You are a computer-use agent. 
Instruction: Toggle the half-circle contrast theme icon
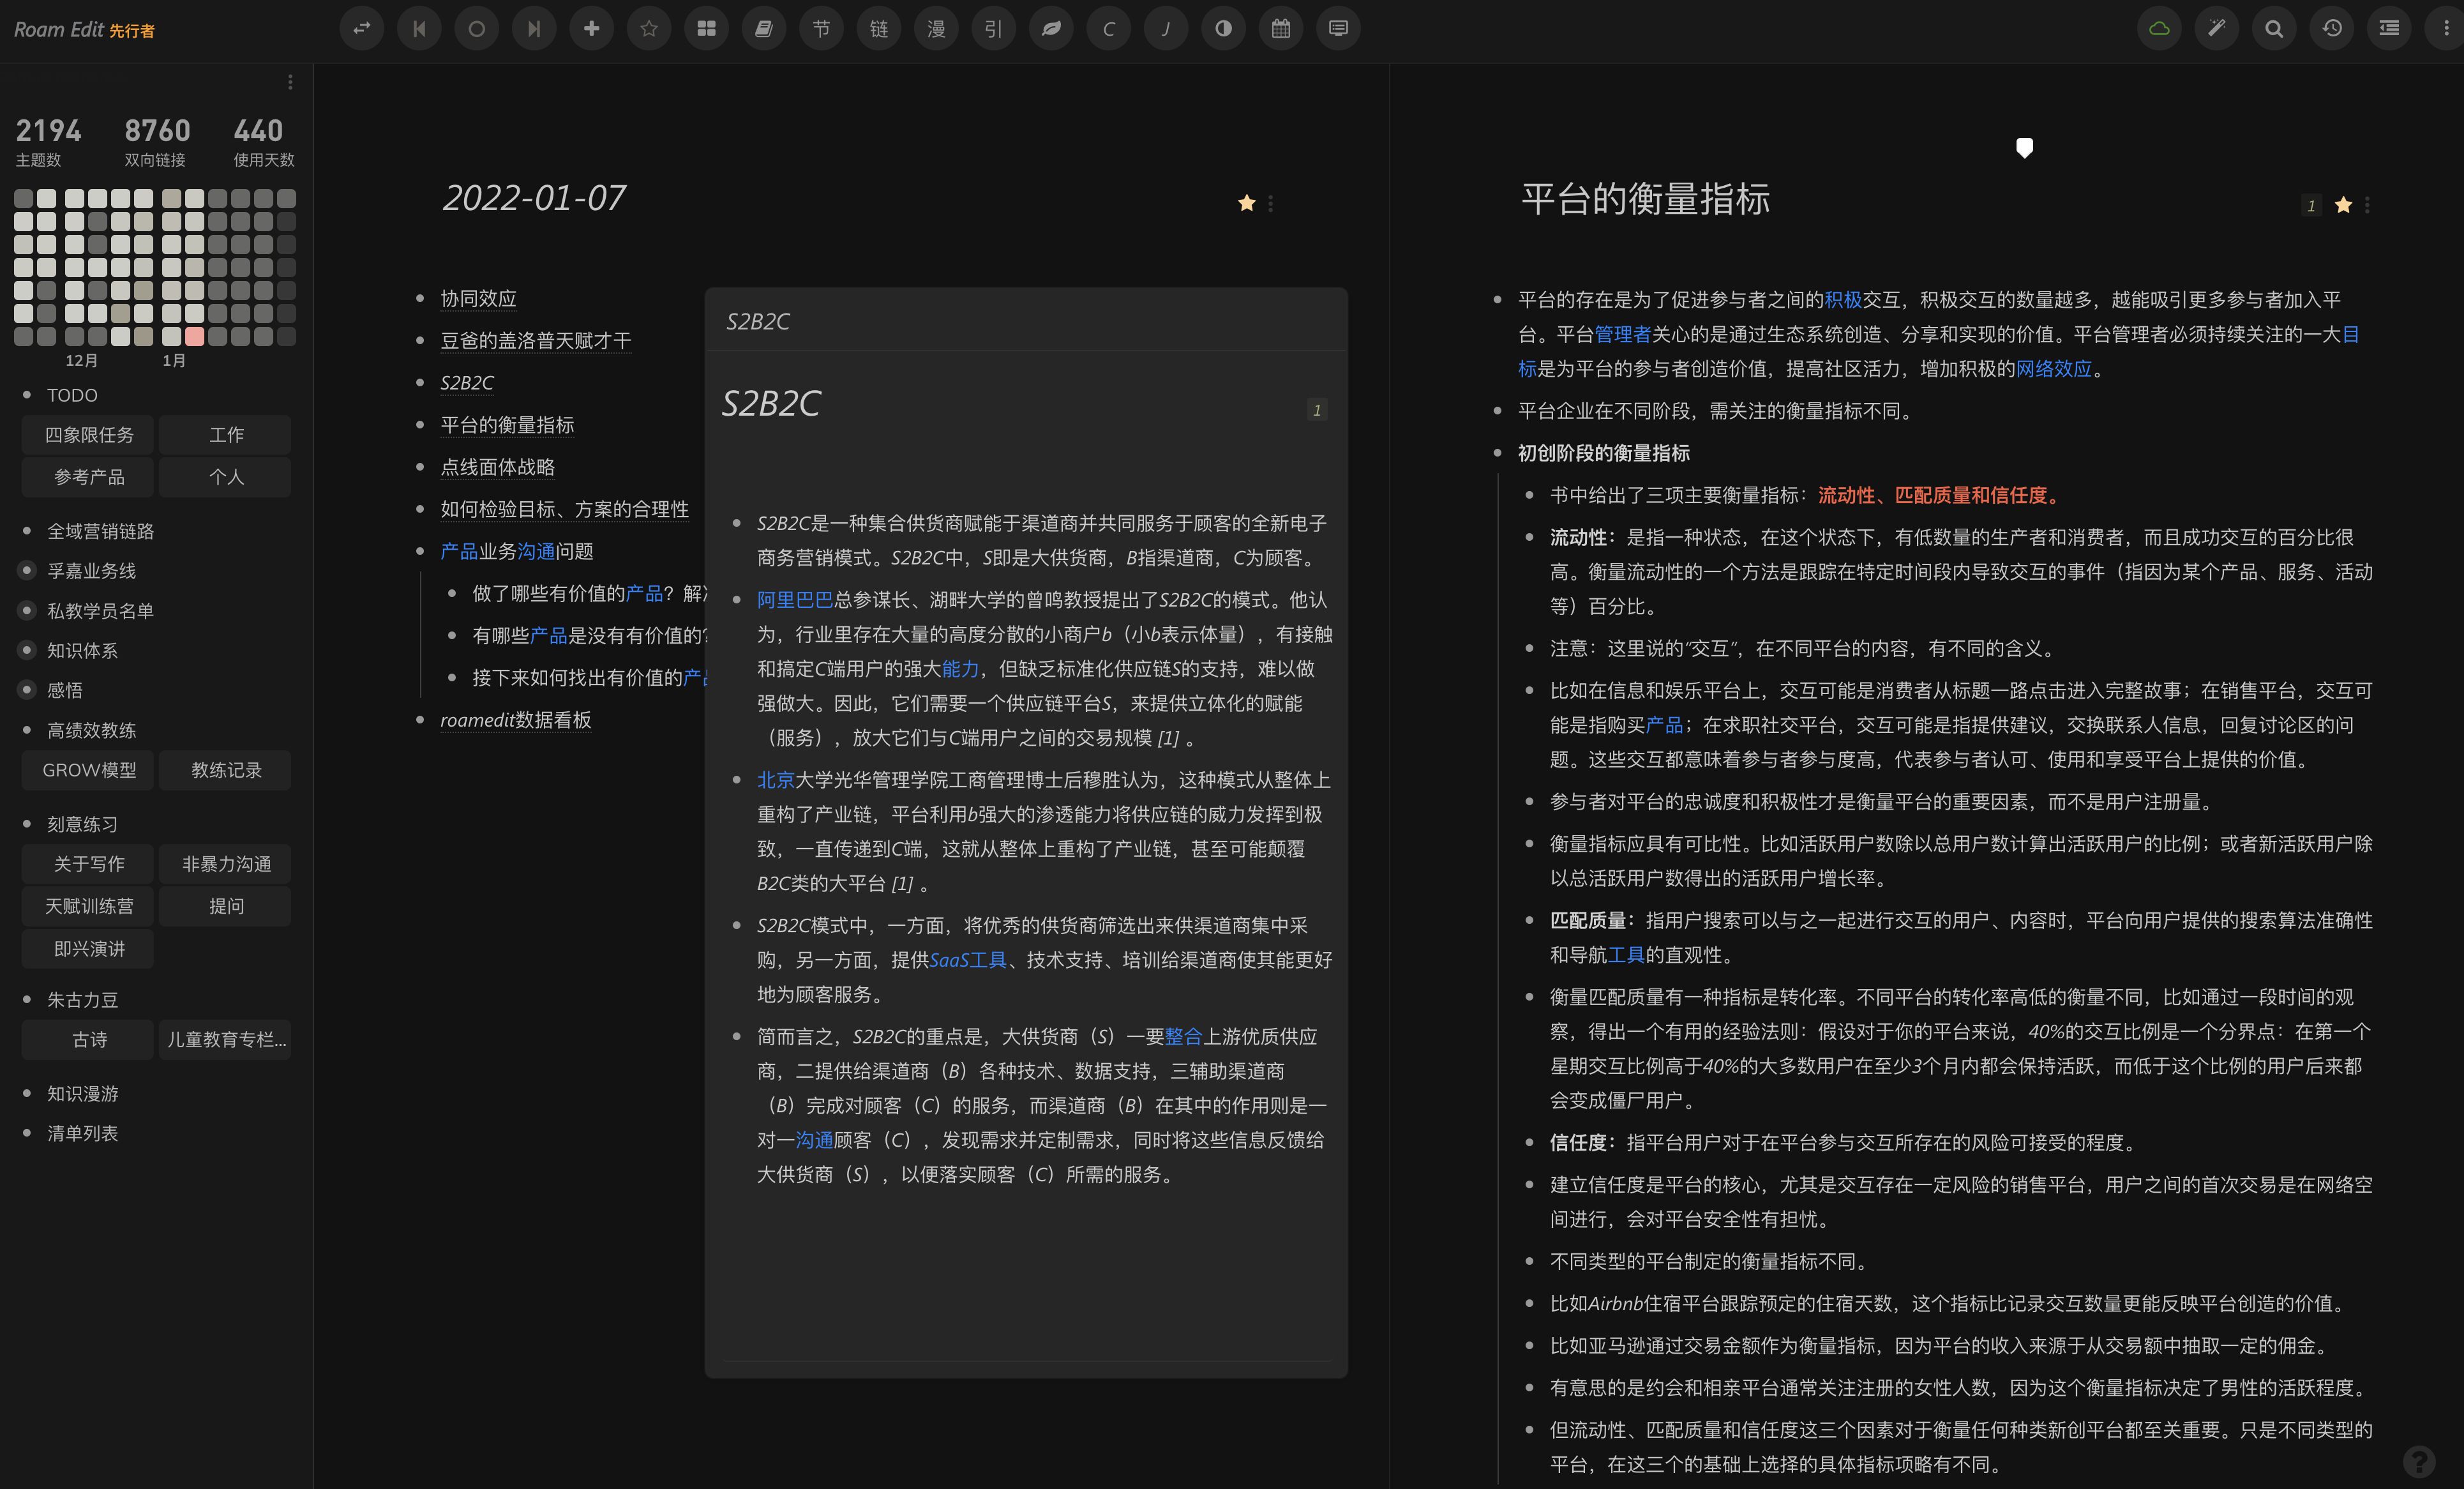(1224, 29)
